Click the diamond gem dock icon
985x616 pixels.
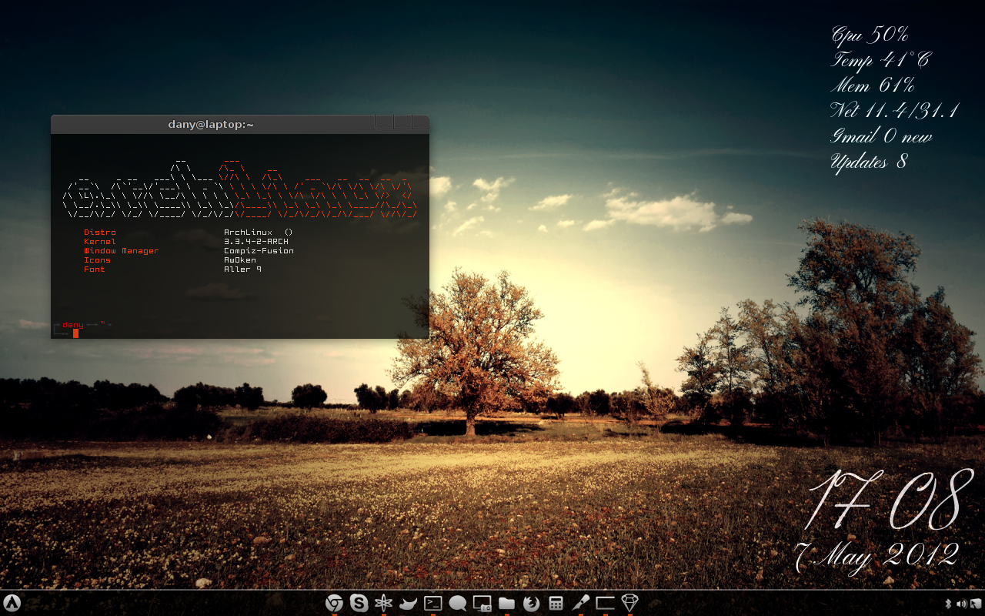pyautogui.click(x=629, y=603)
